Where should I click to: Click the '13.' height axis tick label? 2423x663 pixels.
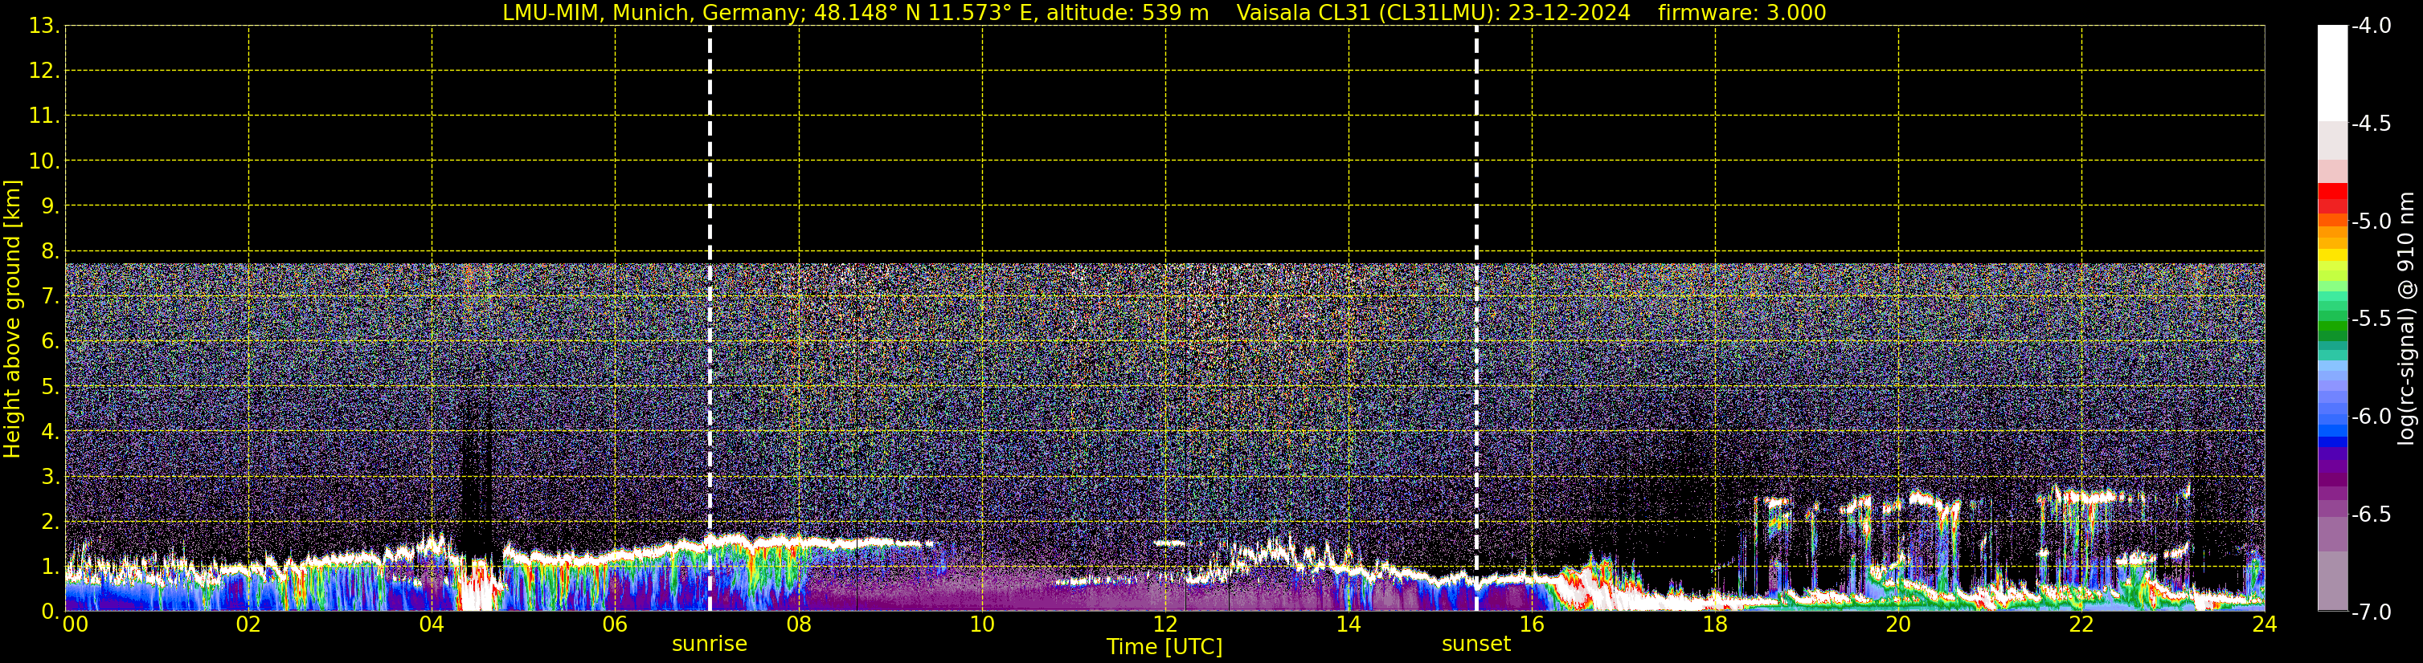tap(44, 26)
